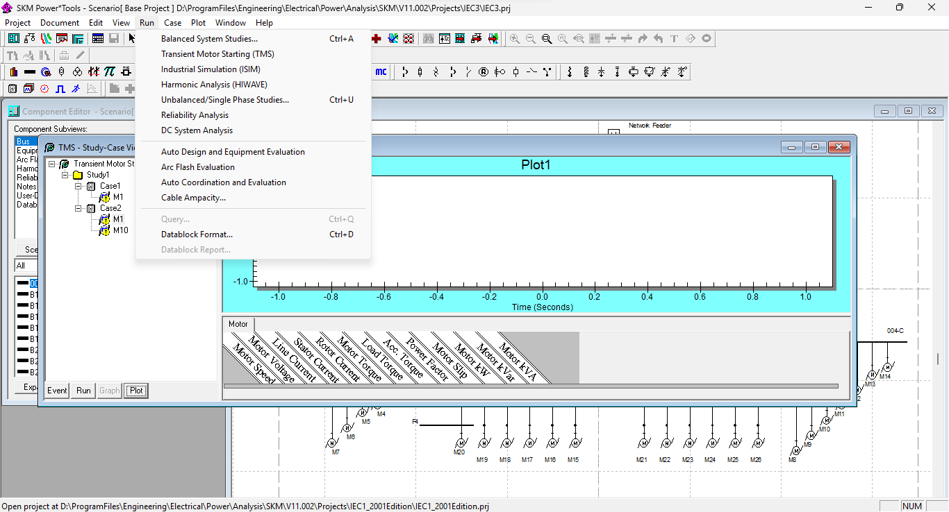This screenshot has height=512, width=949.
Task: Select DC System Analysis in the Run menu
Action: [x=253, y=130]
